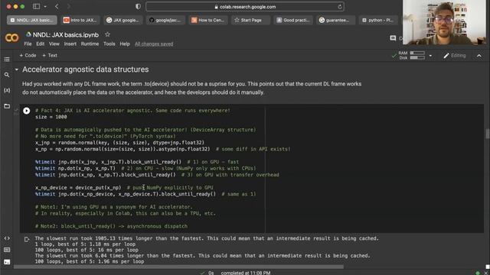Switch to the Intro to JAX tab
490x275 pixels.
[x=80, y=20]
